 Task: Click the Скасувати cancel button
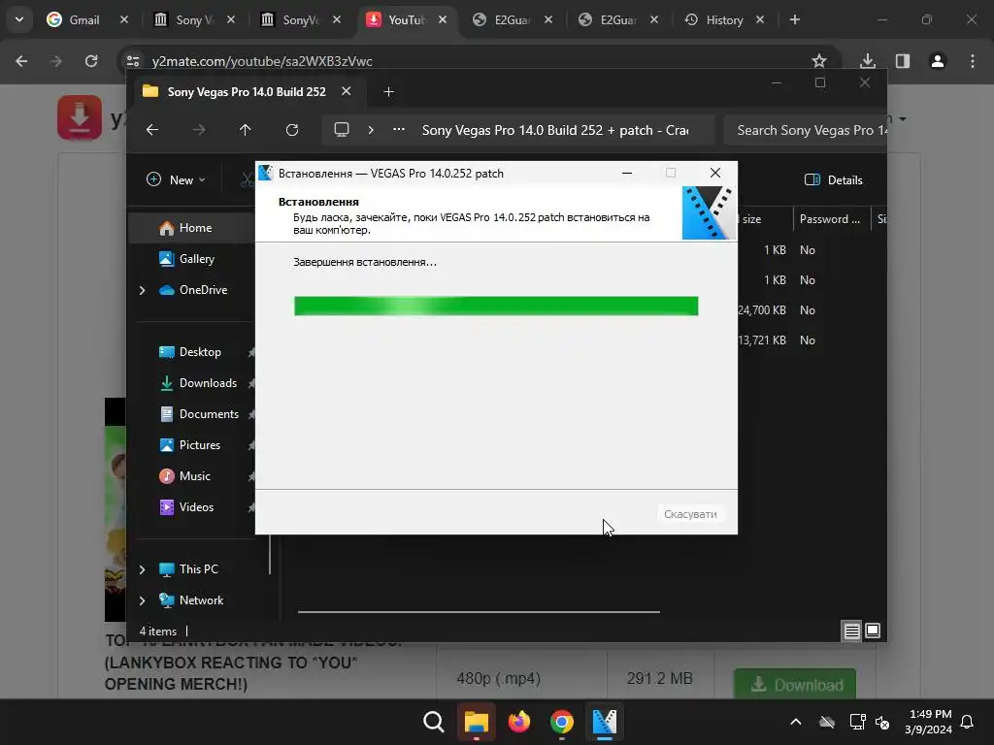tap(690, 514)
